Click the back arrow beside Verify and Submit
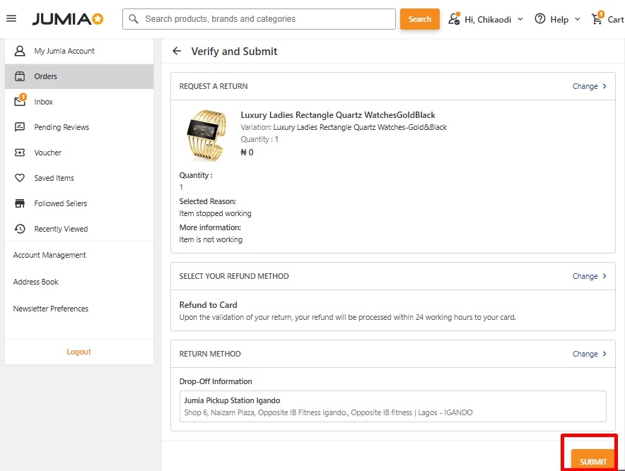The width and height of the screenshot is (625, 471). tap(177, 52)
